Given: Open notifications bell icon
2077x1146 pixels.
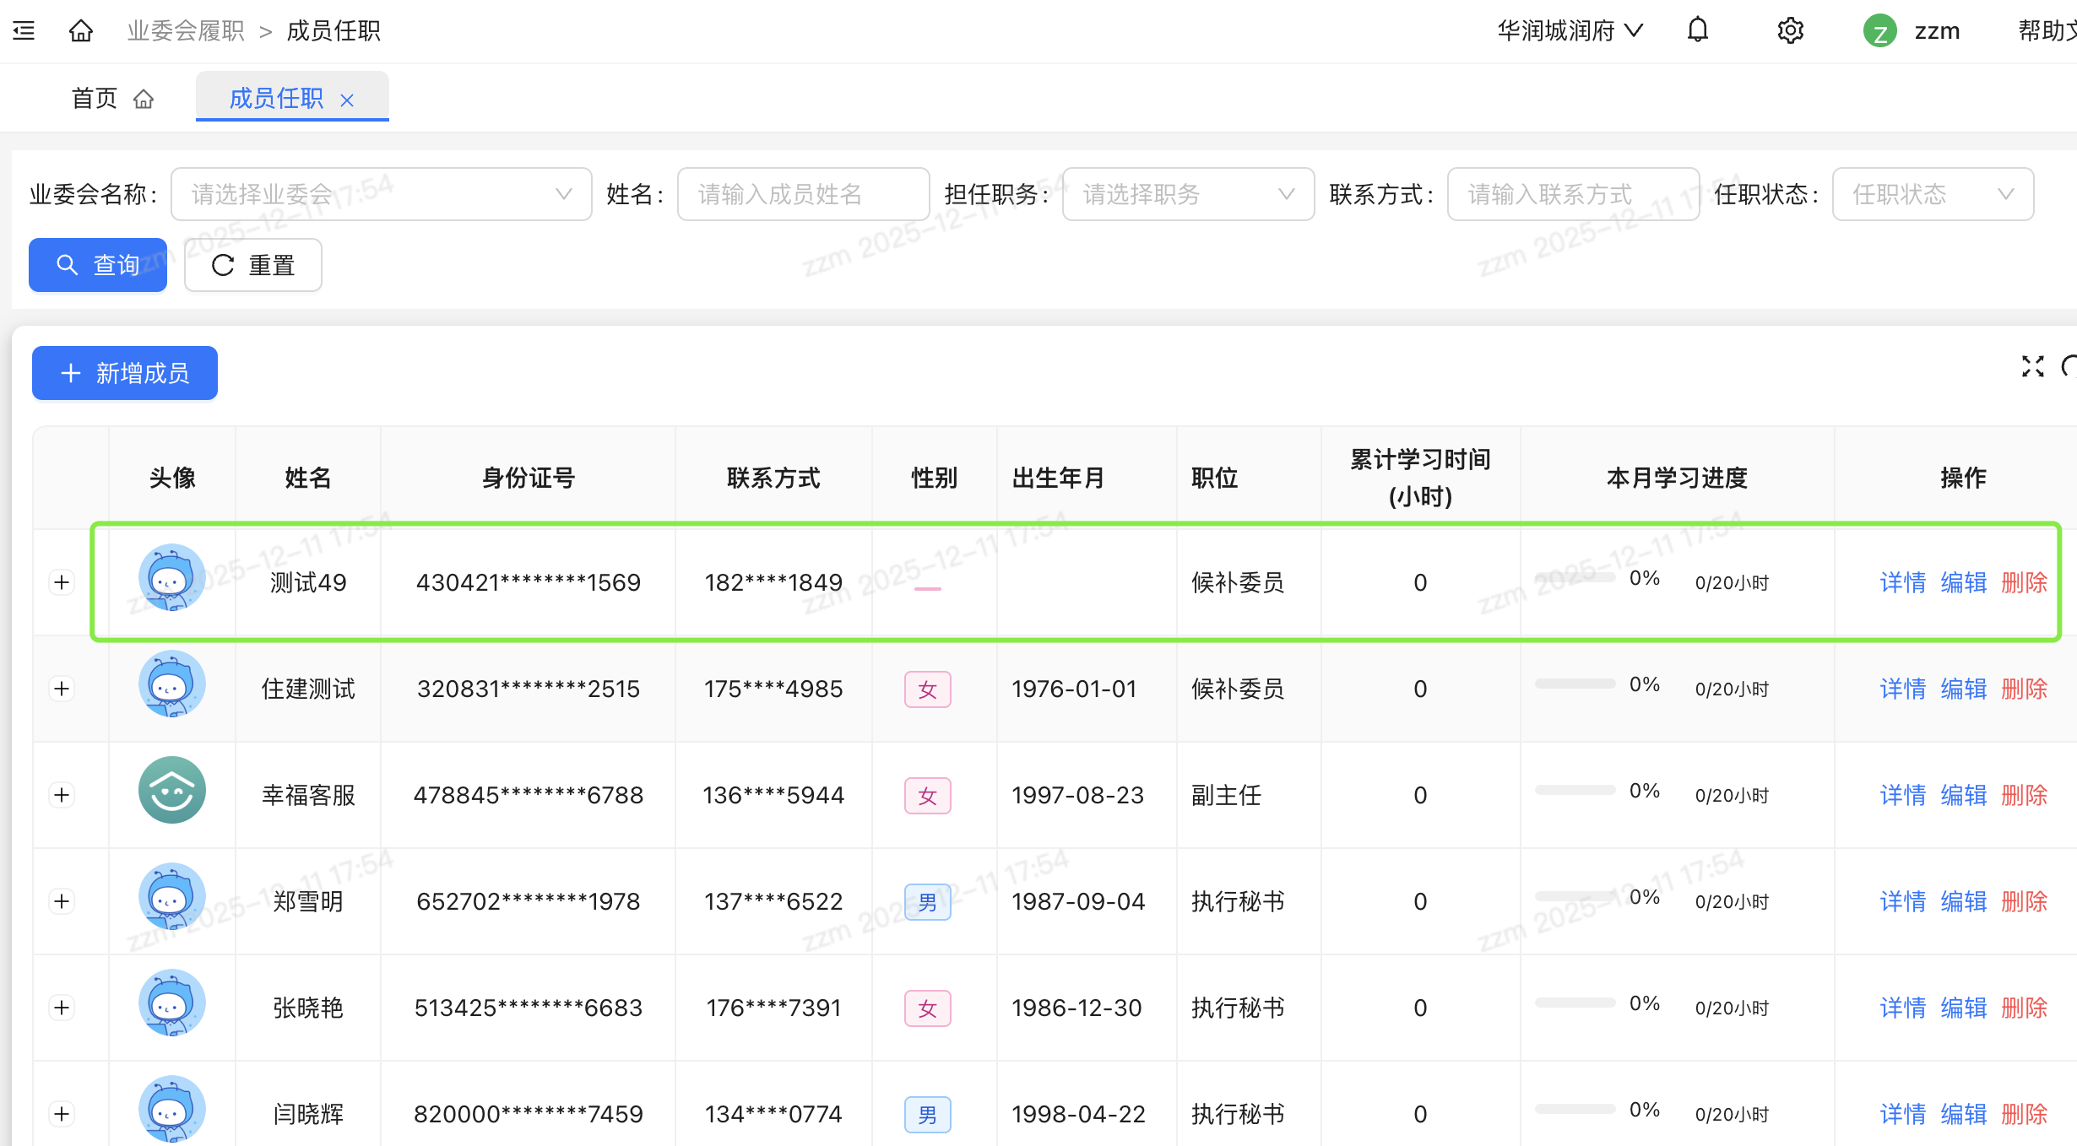Looking at the screenshot, I should 1697,31.
